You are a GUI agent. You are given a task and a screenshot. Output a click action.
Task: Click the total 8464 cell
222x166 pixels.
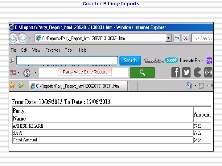coord(202,140)
